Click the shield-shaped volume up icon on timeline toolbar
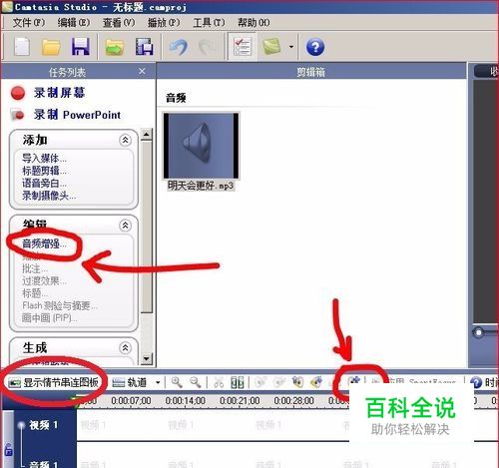The height and width of the screenshot is (468, 499). 297,382
